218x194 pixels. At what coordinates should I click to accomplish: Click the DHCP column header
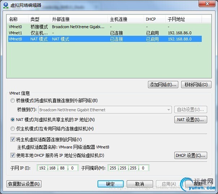[154, 19]
